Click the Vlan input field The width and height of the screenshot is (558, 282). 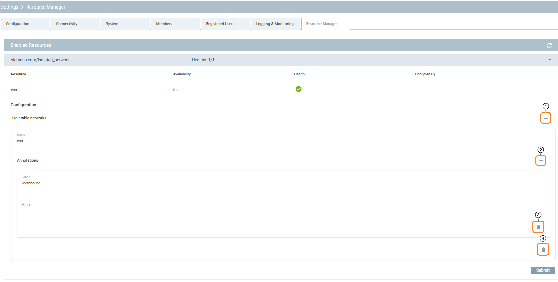pyautogui.click(x=283, y=205)
